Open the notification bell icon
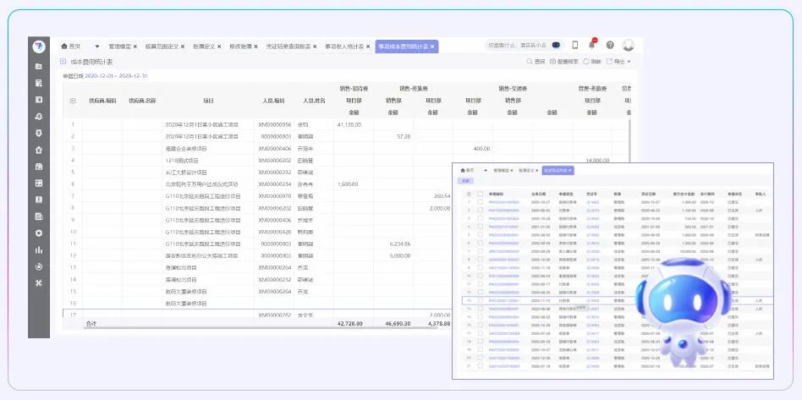Viewport: 802px width, 400px height. (592, 45)
